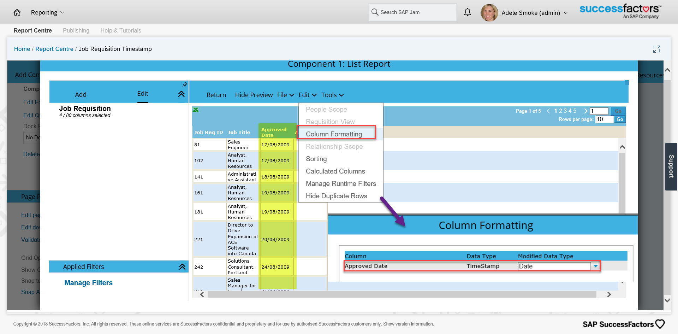Open the File menu
The image size is (678, 334).
click(285, 95)
